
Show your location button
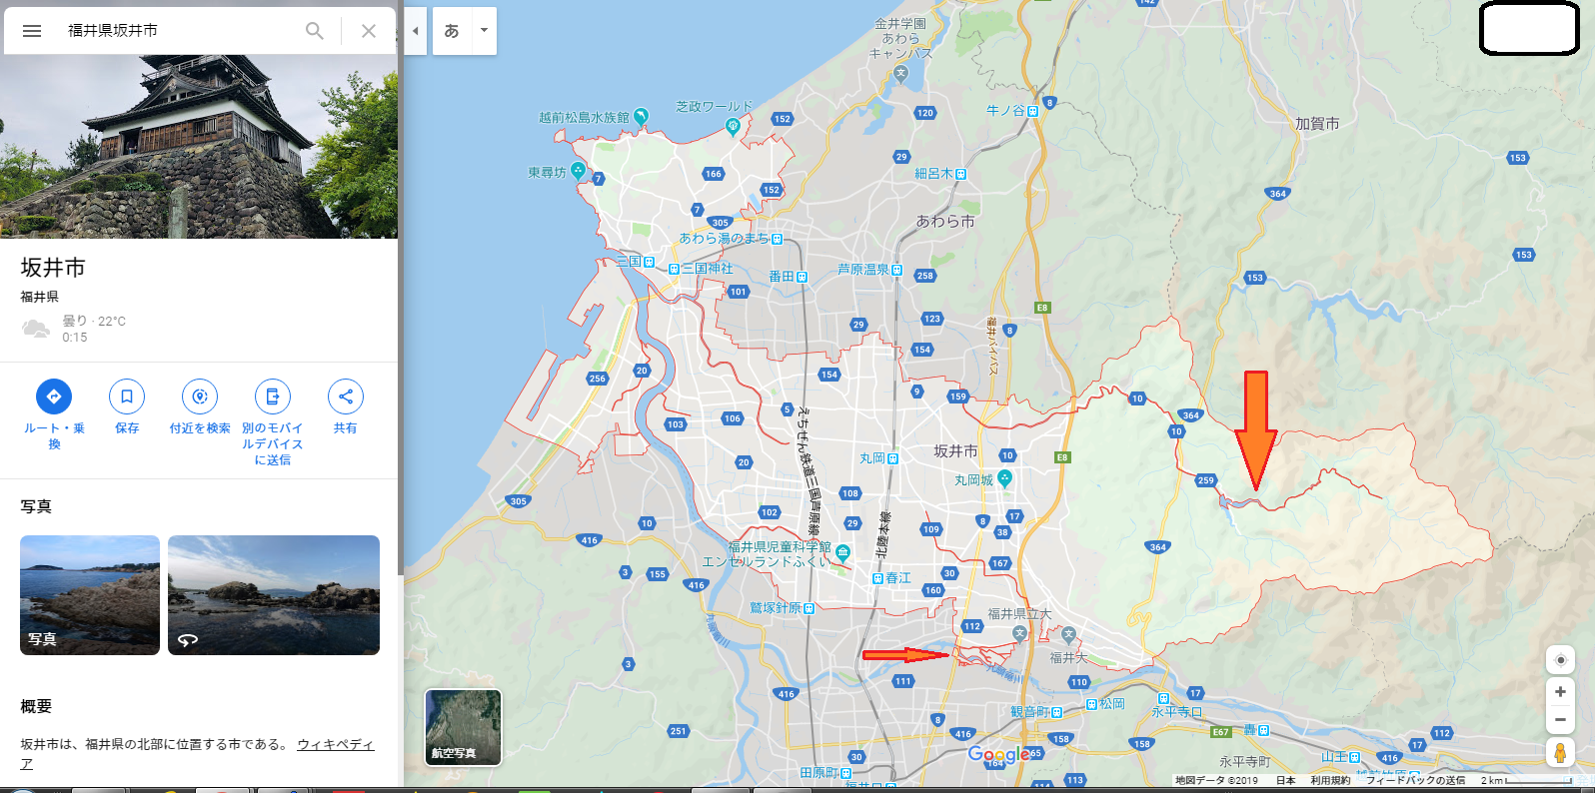pos(1560,660)
